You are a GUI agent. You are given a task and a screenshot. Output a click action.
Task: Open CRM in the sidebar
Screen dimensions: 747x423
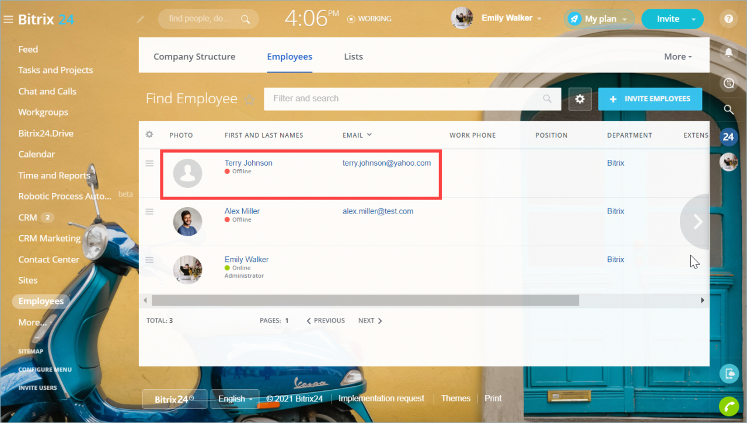point(27,217)
